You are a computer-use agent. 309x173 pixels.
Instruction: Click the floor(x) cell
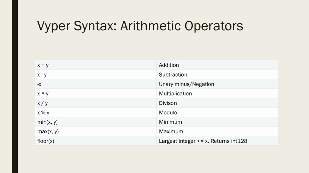click(x=96, y=141)
